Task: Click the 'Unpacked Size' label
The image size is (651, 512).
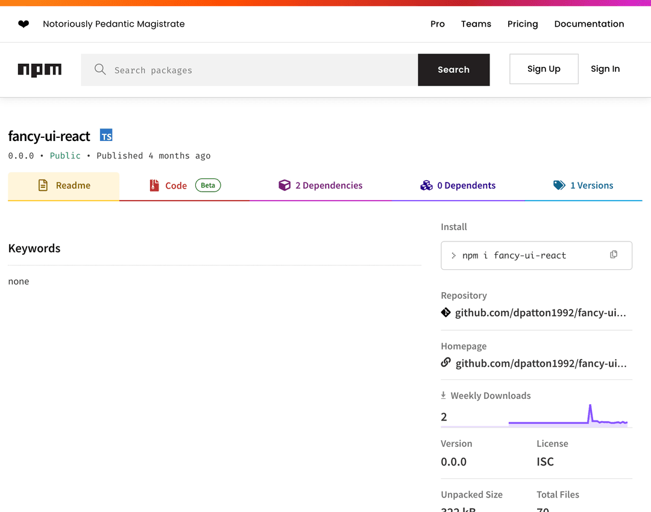Action: tap(471, 495)
